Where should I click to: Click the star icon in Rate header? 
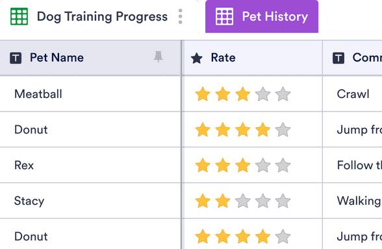pyautogui.click(x=196, y=58)
